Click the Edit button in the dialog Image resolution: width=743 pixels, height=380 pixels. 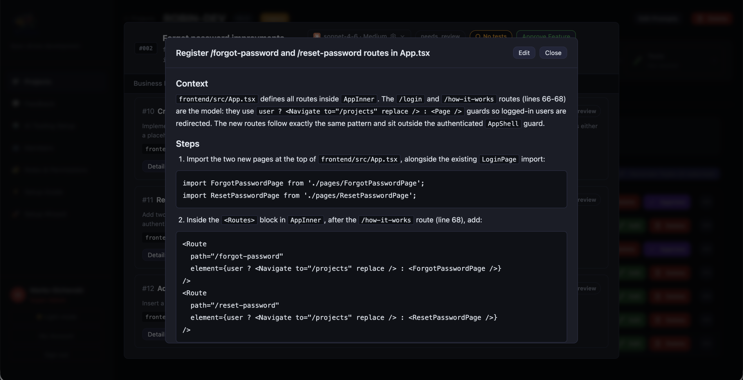point(524,53)
